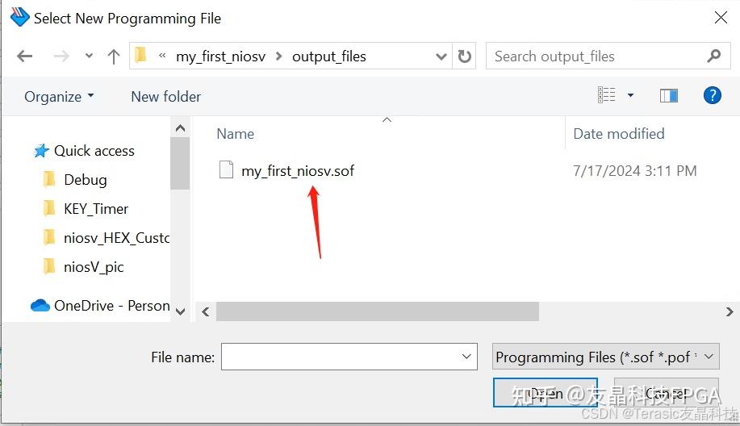Viewport: 740px width, 426px height.
Task: Show the preview pane
Action: 669,96
